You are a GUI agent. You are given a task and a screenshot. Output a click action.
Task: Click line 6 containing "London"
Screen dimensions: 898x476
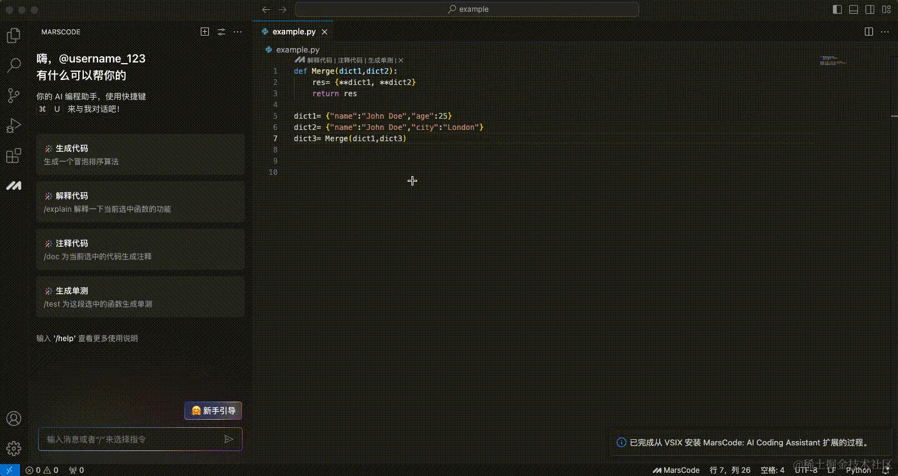click(388, 127)
